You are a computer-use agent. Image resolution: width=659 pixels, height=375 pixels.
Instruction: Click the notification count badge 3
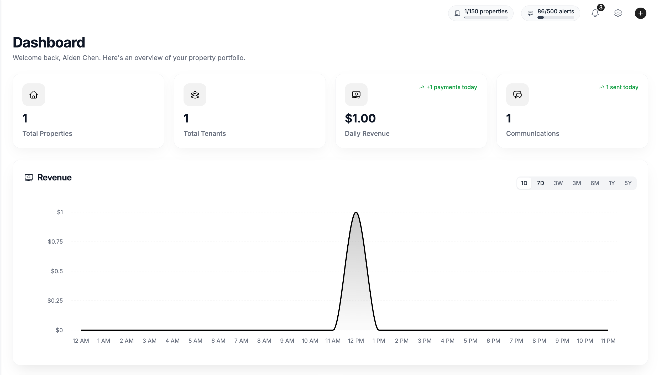pyautogui.click(x=601, y=8)
